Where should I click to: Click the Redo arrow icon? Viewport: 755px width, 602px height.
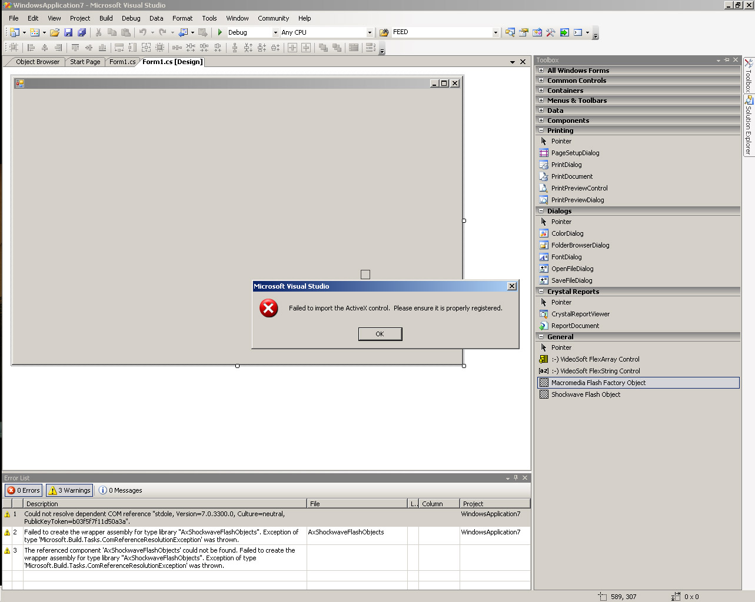162,32
